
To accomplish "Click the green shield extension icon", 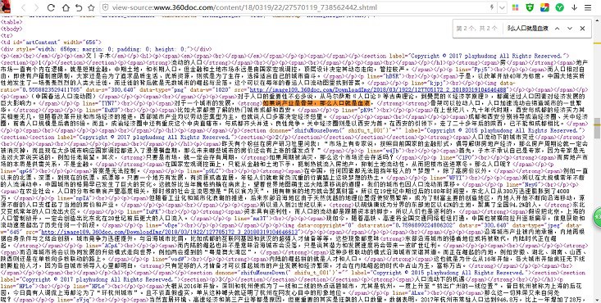I will [x=530, y=7].
